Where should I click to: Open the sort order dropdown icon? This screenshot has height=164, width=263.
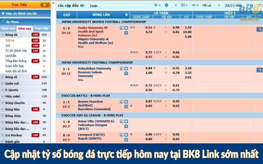coord(184,5)
